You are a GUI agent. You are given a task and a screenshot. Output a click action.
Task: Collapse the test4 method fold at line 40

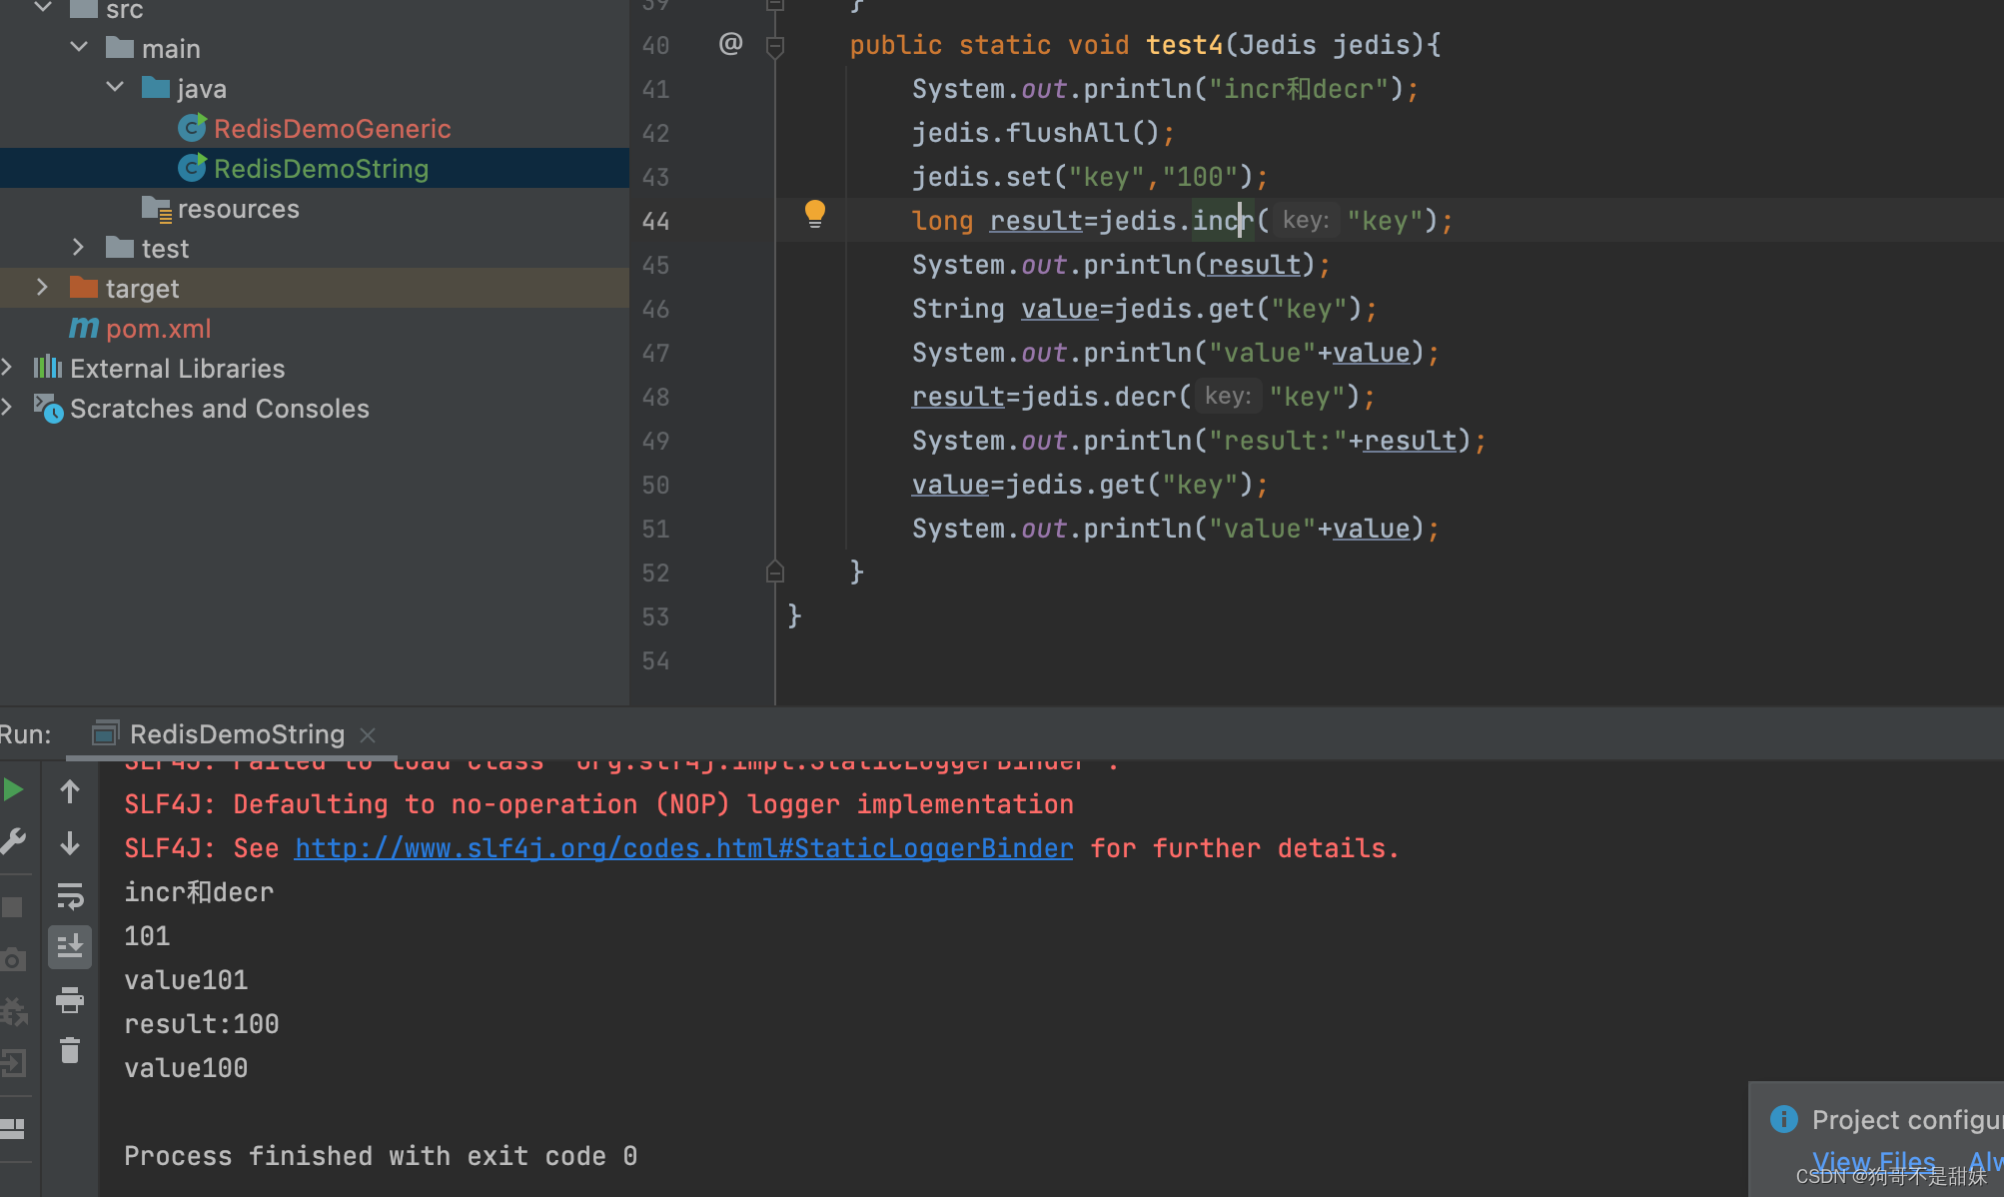(775, 45)
